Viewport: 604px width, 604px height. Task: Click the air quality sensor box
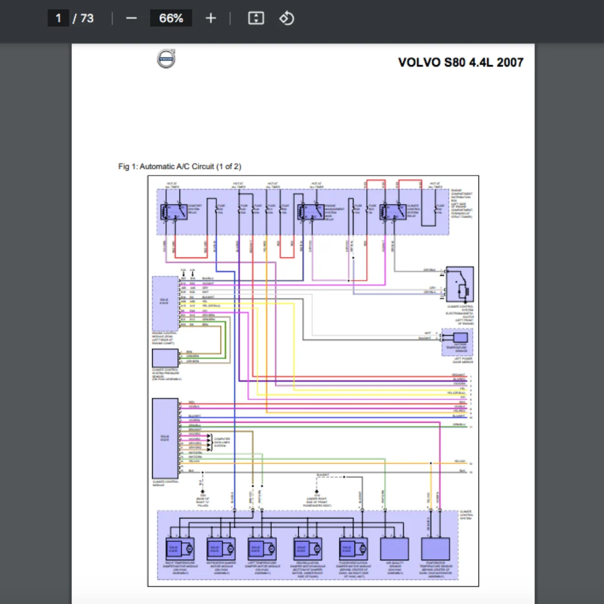pyautogui.click(x=394, y=549)
